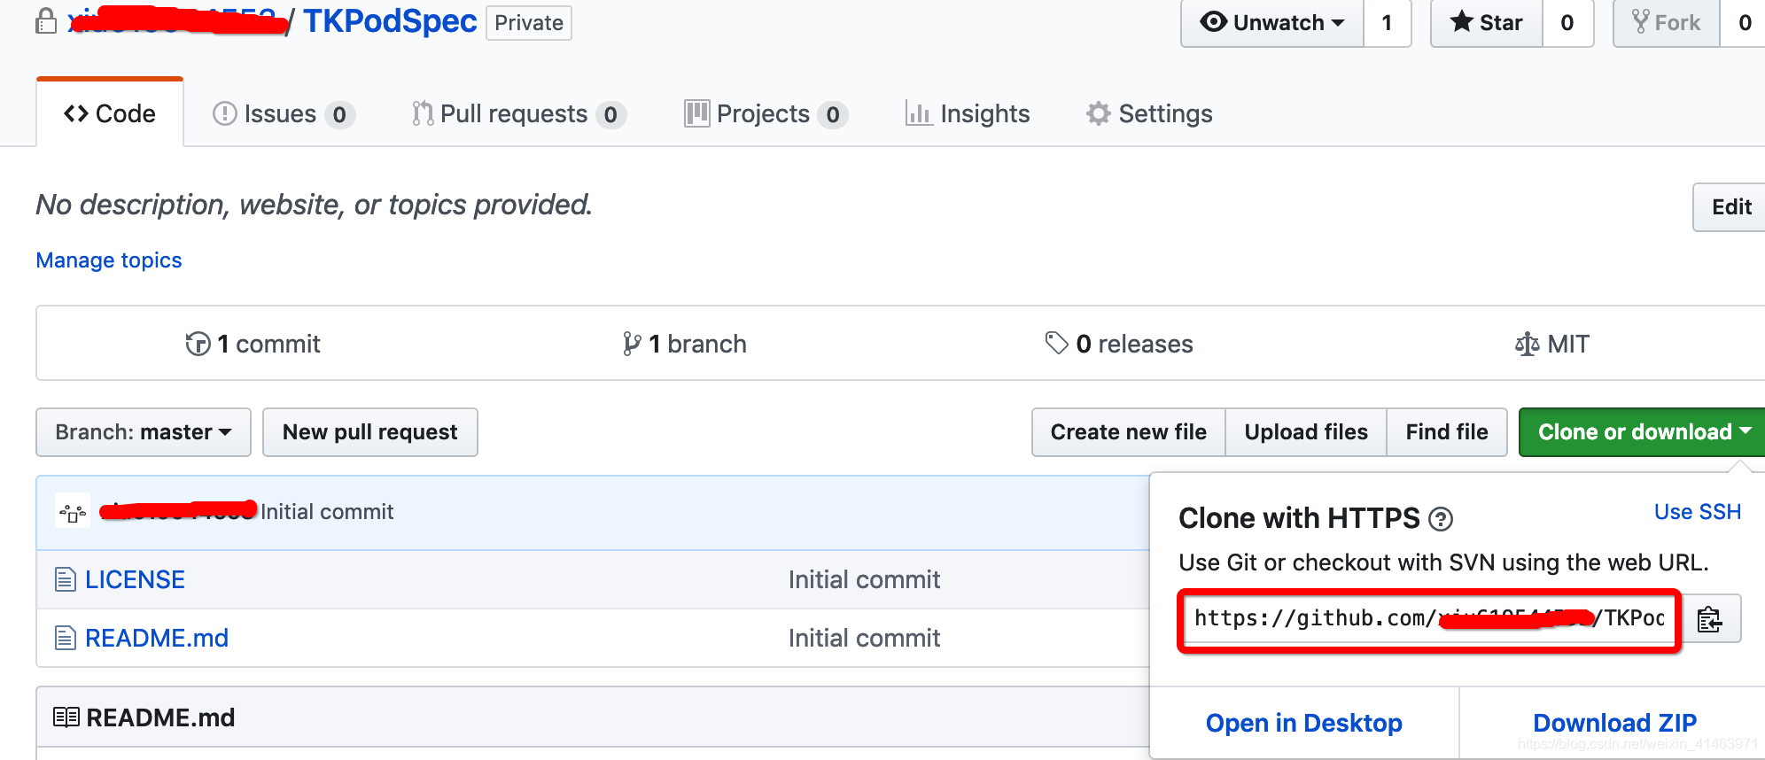View the 1 commit history
The width and height of the screenshot is (1765, 760).
(253, 344)
